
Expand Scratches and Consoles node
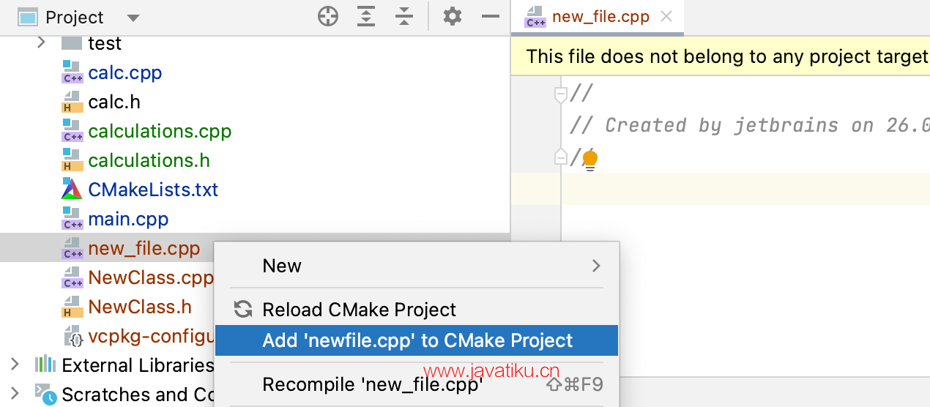coord(15,394)
